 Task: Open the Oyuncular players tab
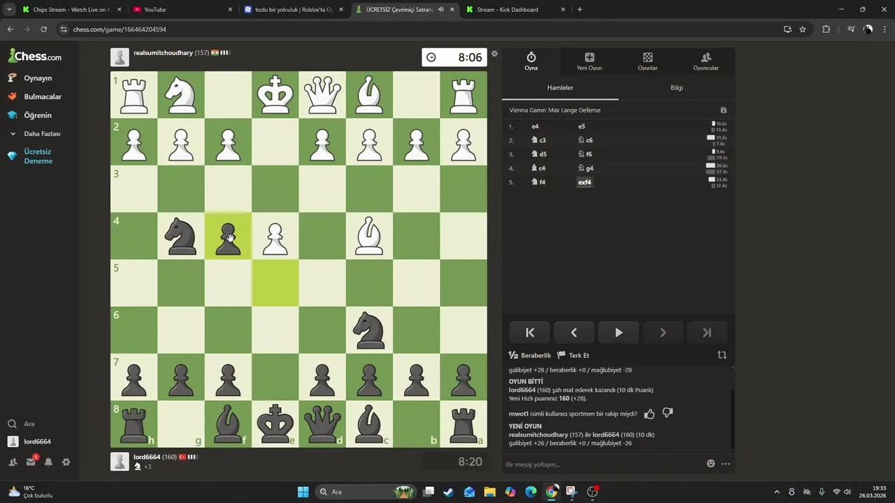coord(706,61)
